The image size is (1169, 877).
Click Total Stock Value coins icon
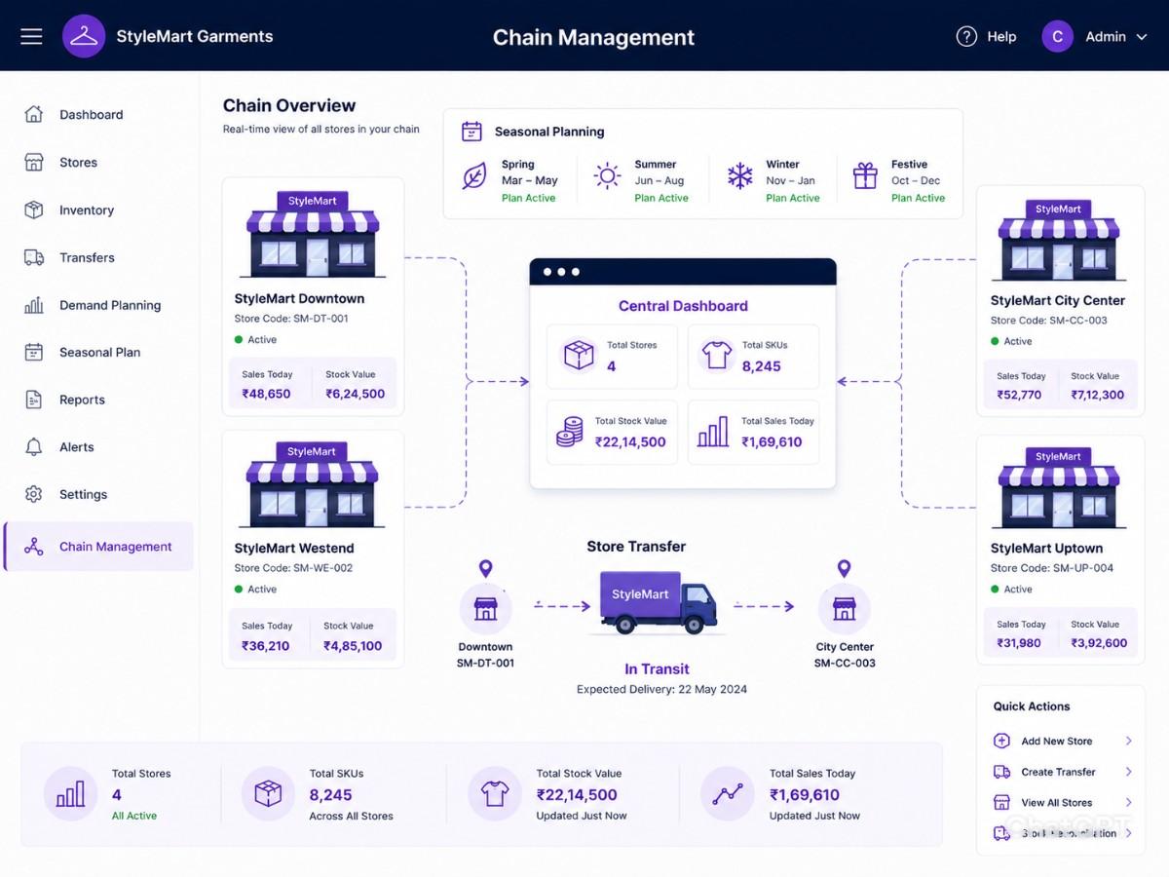pos(570,432)
